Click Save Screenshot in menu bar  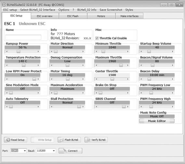[x=111, y=10]
